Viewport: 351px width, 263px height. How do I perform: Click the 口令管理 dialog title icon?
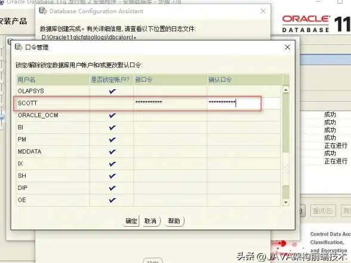pyautogui.click(x=19, y=47)
